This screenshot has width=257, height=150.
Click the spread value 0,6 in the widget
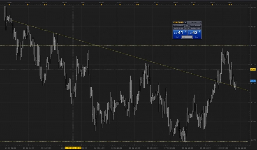tap(187, 26)
